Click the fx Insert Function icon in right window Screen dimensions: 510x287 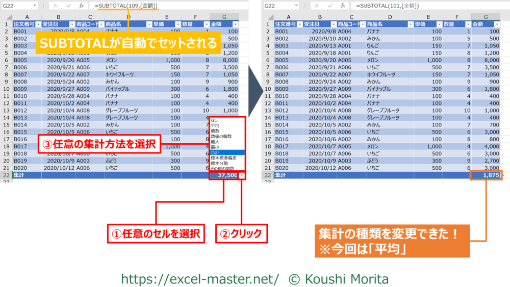344,6
